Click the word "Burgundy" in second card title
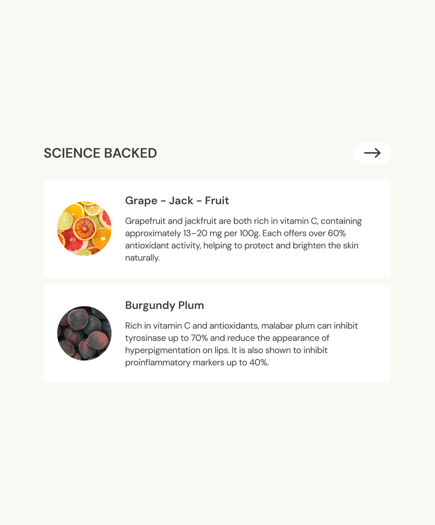 [150, 305]
